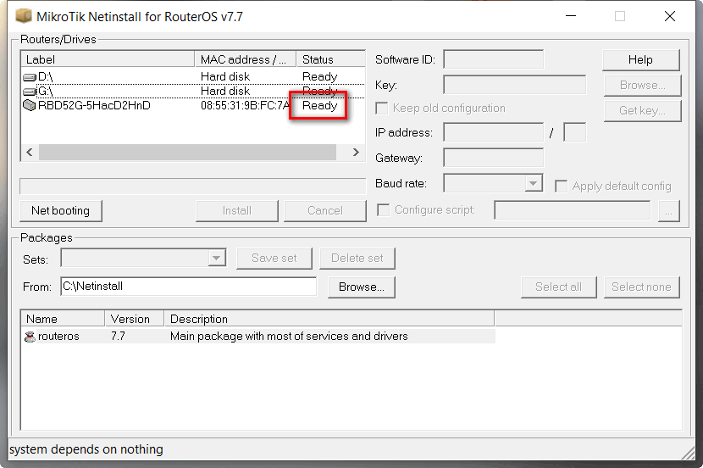Close the Netinstall window
This screenshot has height=468, width=703.
[x=670, y=16]
